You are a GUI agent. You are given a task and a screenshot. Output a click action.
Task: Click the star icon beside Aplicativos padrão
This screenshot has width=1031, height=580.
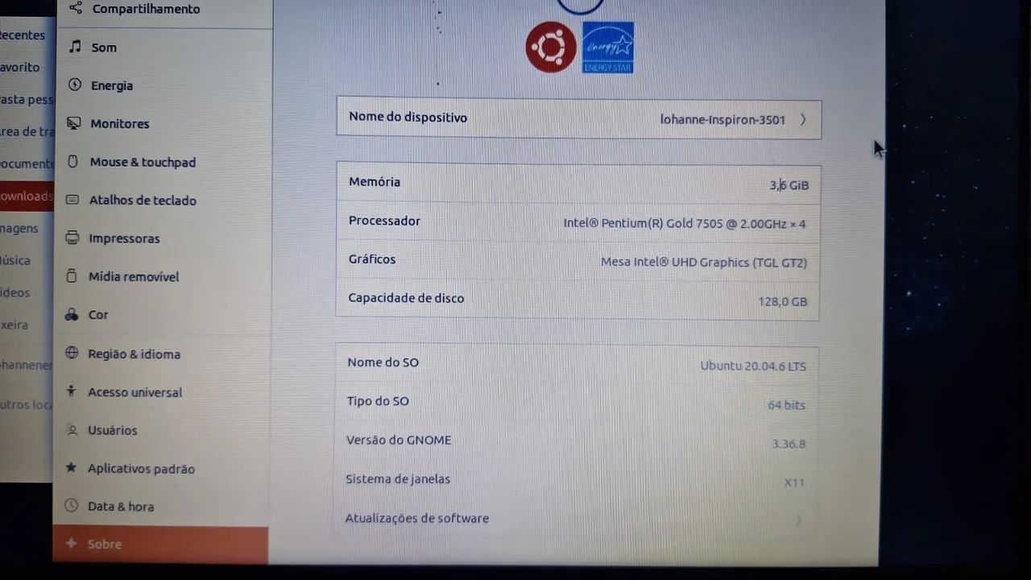71,467
